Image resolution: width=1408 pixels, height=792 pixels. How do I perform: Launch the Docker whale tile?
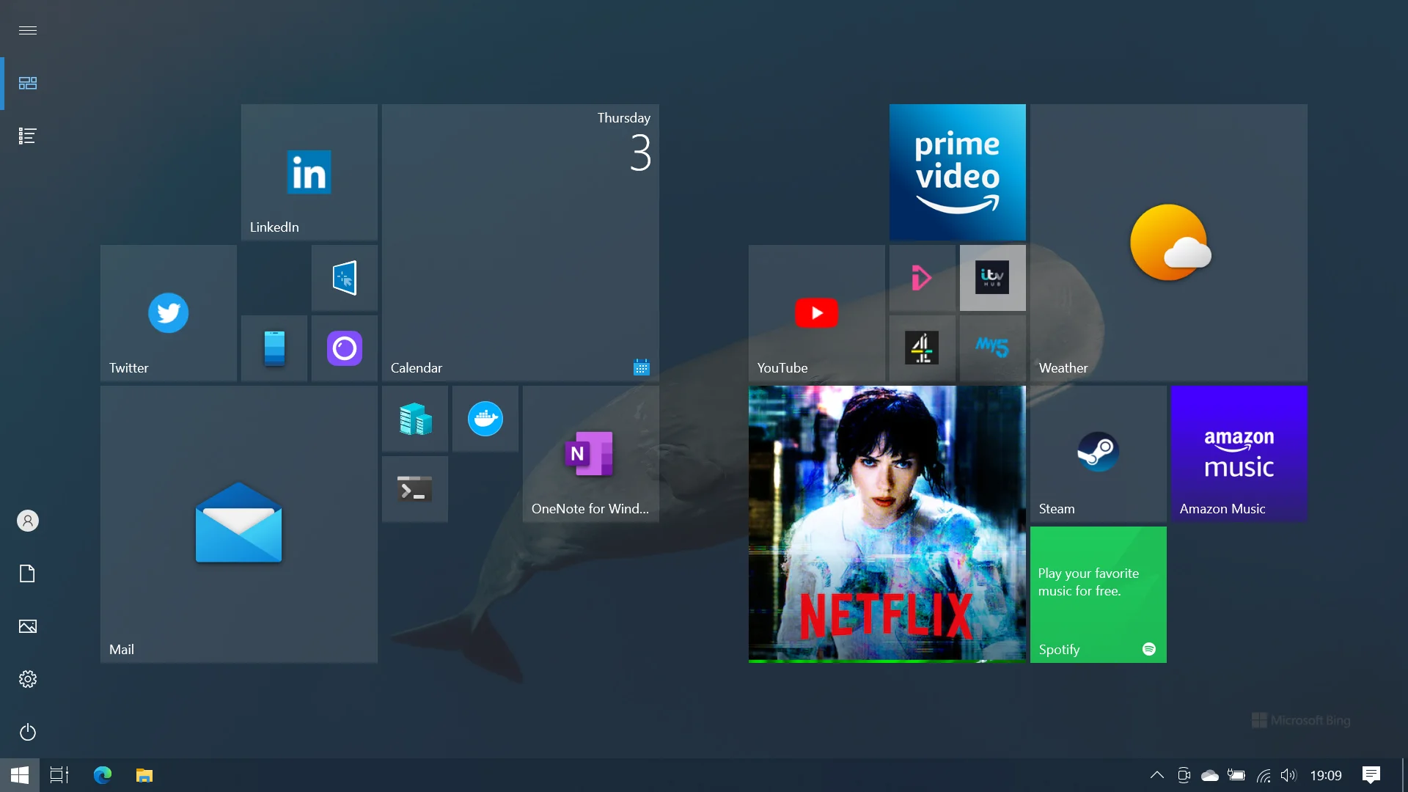485,418
